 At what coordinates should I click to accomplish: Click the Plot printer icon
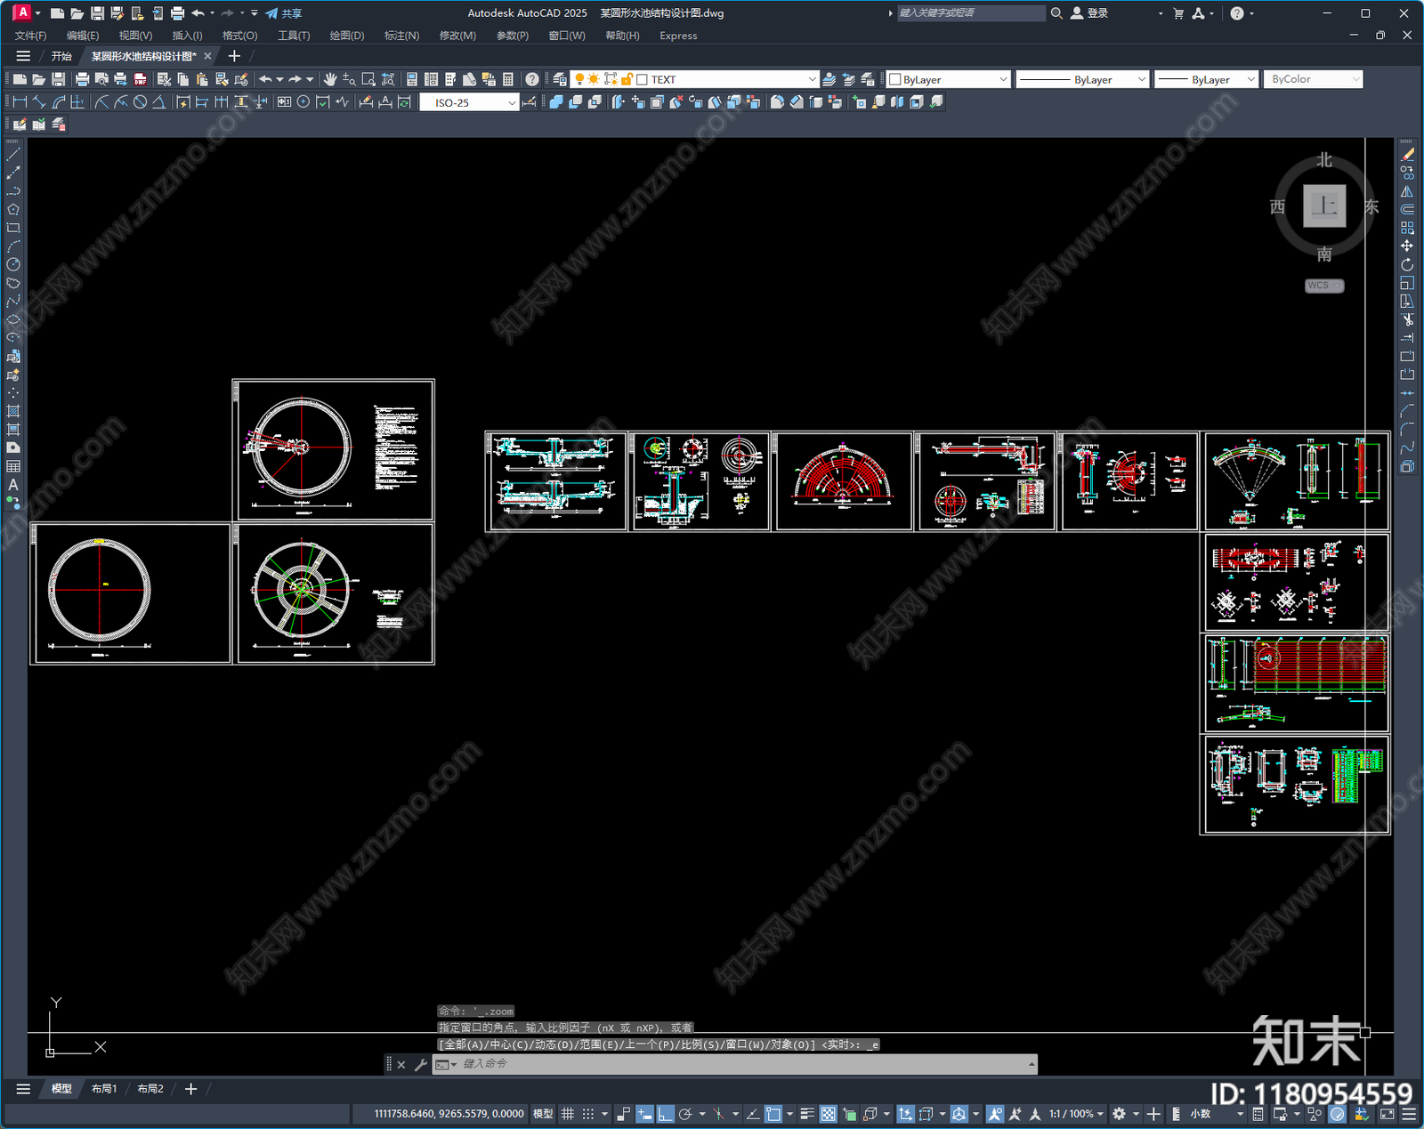82,79
